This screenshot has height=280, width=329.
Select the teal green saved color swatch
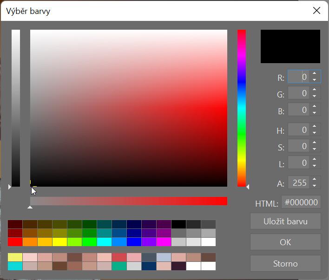pyautogui.click(x=119, y=266)
